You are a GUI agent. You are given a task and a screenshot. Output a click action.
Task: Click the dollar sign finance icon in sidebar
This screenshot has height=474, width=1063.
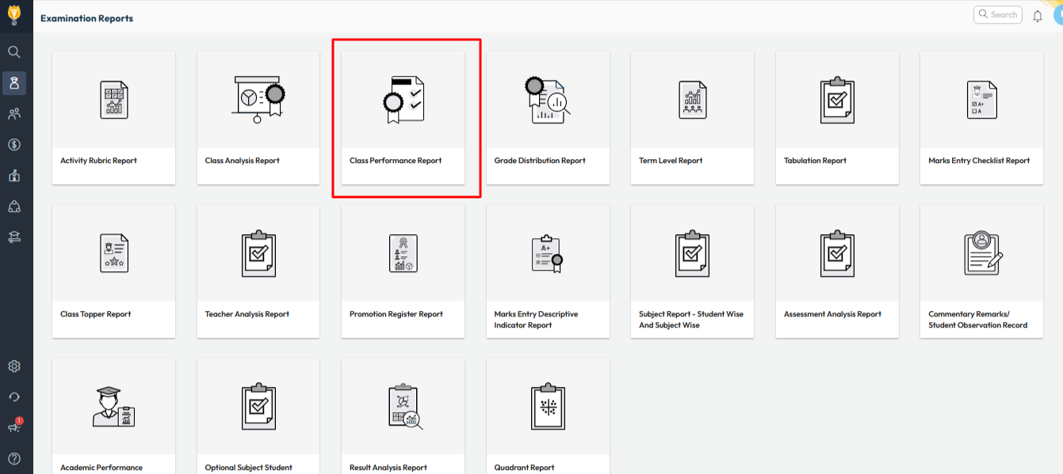coord(14,144)
